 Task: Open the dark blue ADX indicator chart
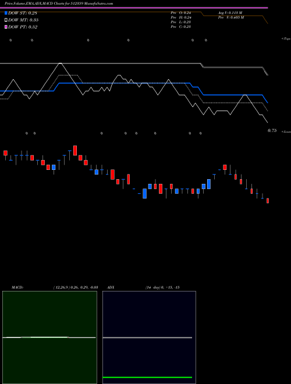149,337
